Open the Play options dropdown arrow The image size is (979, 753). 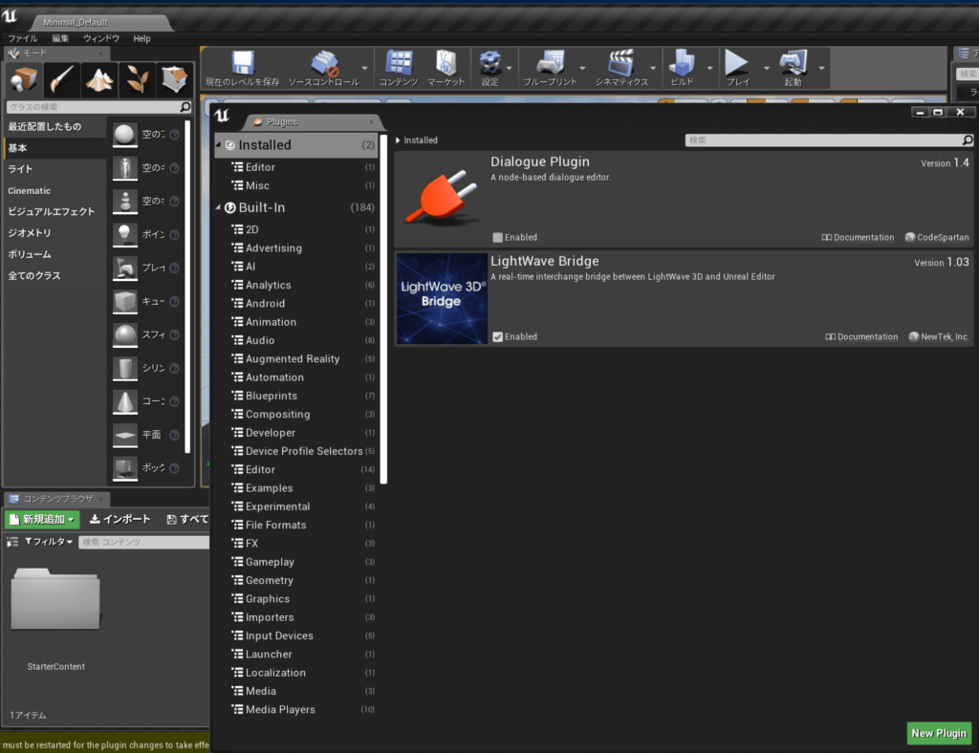point(767,69)
